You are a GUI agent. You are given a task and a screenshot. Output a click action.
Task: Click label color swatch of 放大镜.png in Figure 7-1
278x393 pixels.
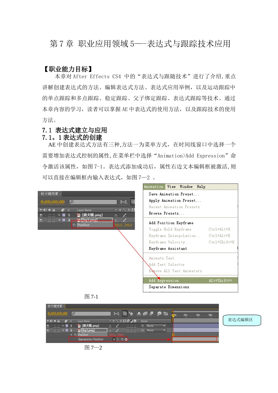coord(64,215)
